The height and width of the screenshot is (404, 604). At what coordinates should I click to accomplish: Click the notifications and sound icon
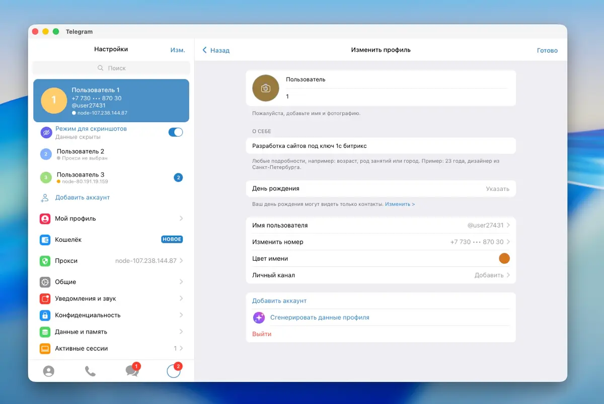45,298
